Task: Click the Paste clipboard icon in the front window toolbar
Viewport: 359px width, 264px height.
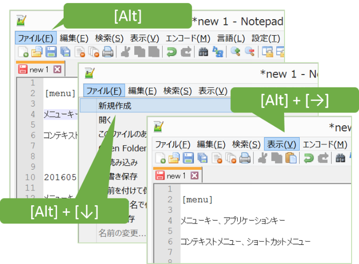Action: (x=291, y=158)
